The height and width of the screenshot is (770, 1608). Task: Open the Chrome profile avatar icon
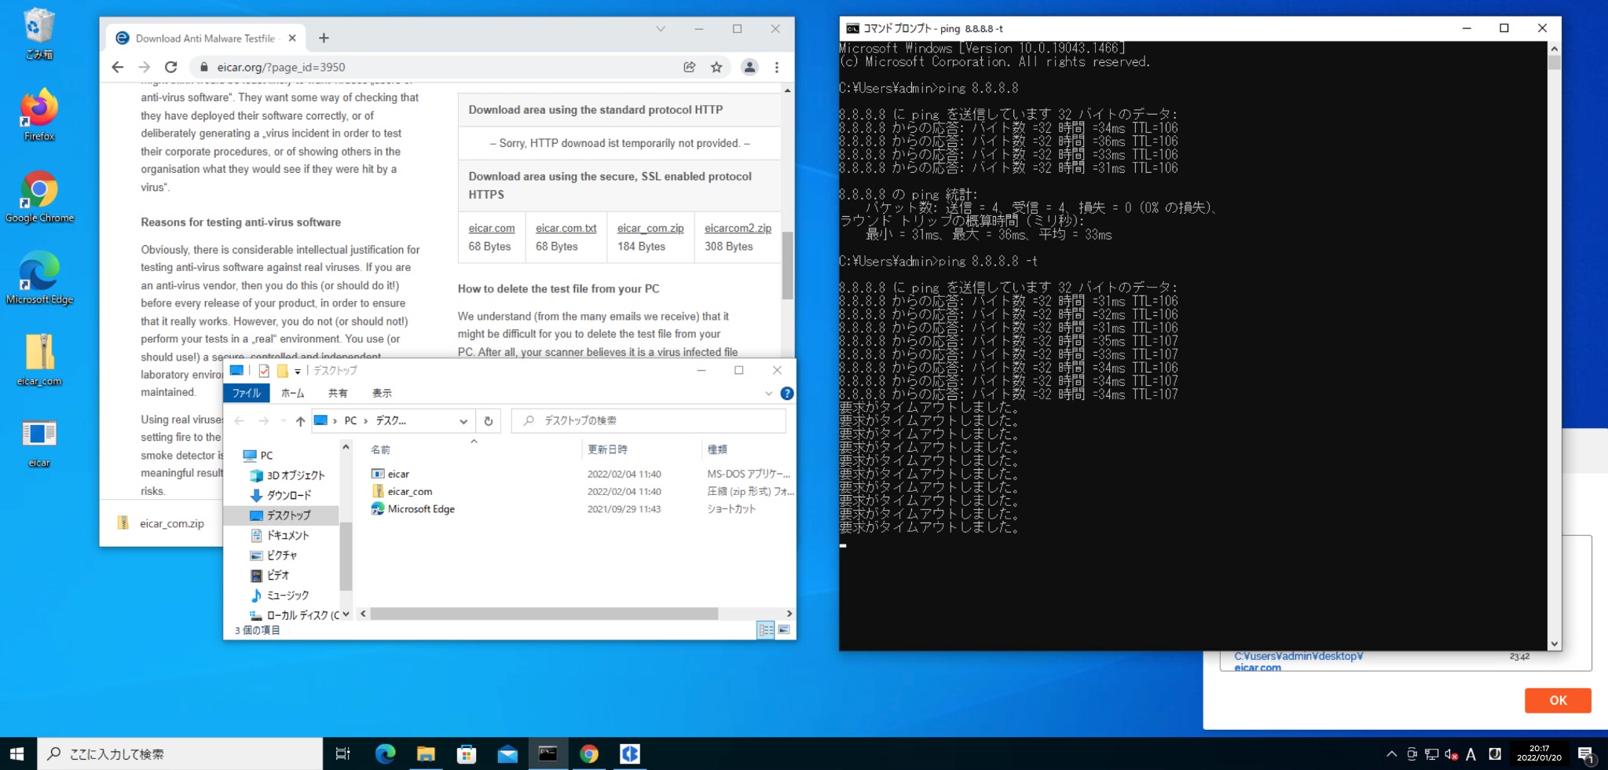[x=749, y=68]
